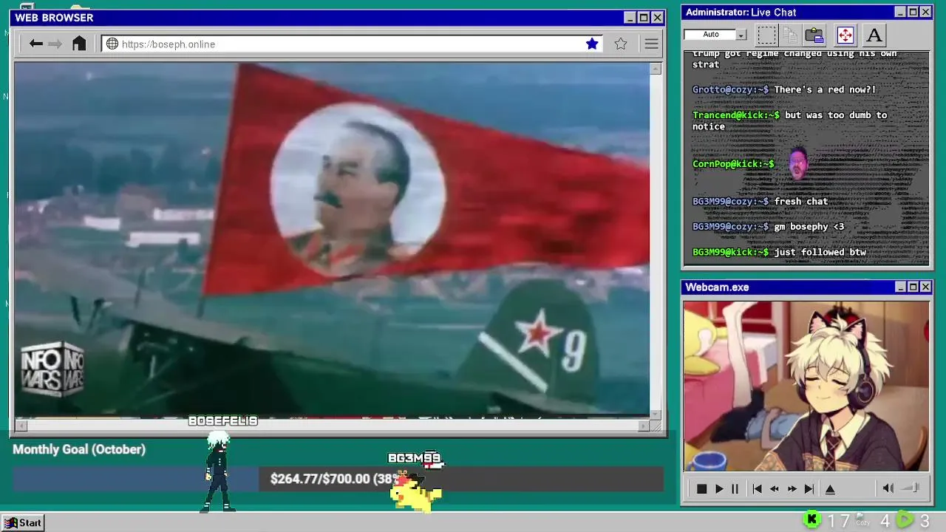Open the browser hamburger menu
The height and width of the screenshot is (532, 946).
click(651, 44)
